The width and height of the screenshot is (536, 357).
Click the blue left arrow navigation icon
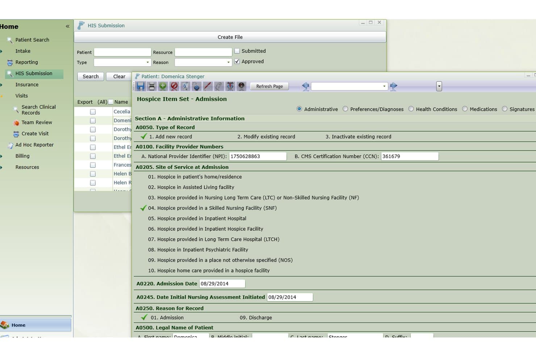tap(305, 86)
